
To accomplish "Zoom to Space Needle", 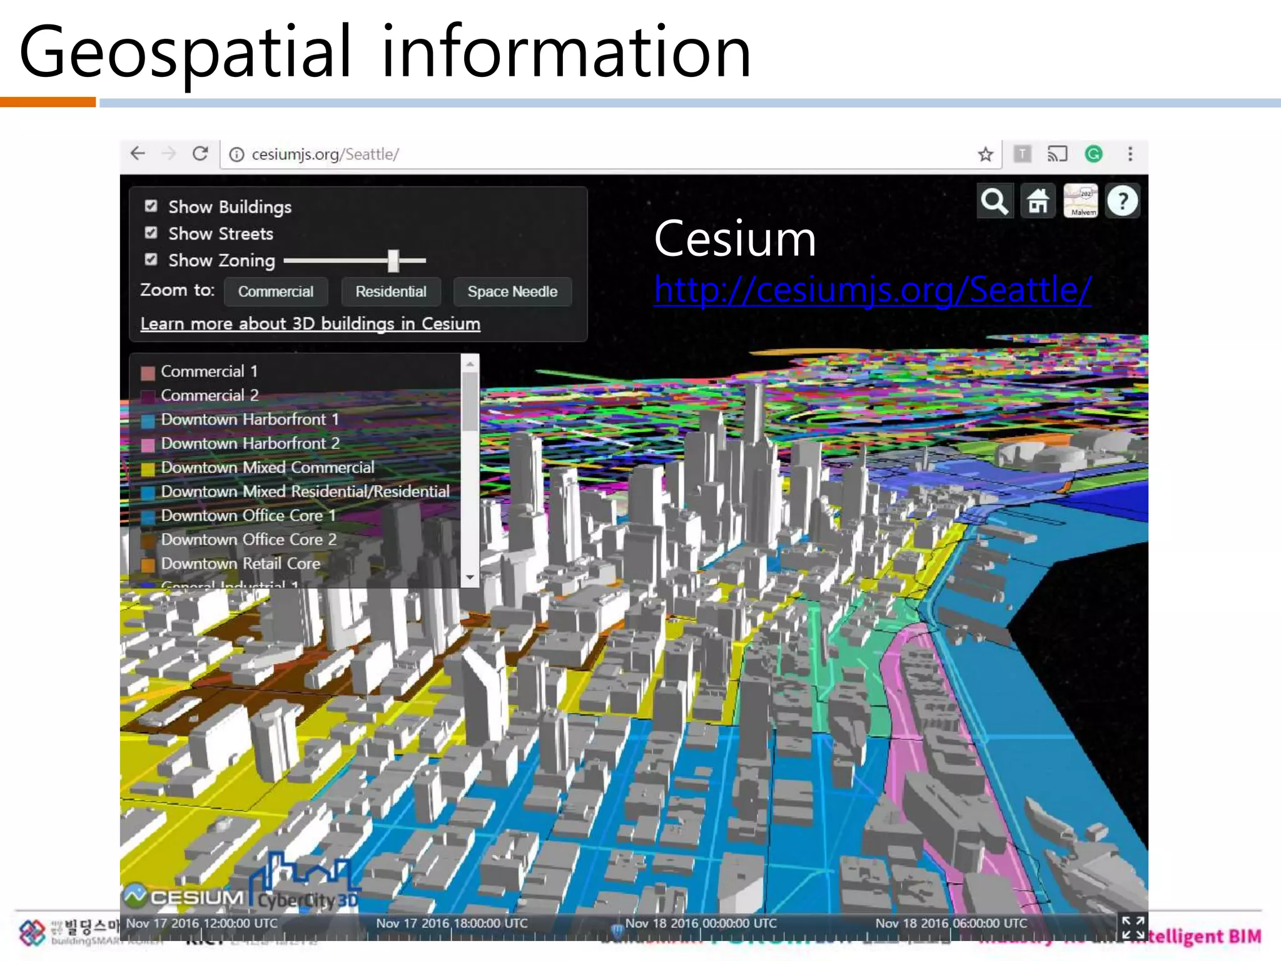I will [x=512, y=292].
